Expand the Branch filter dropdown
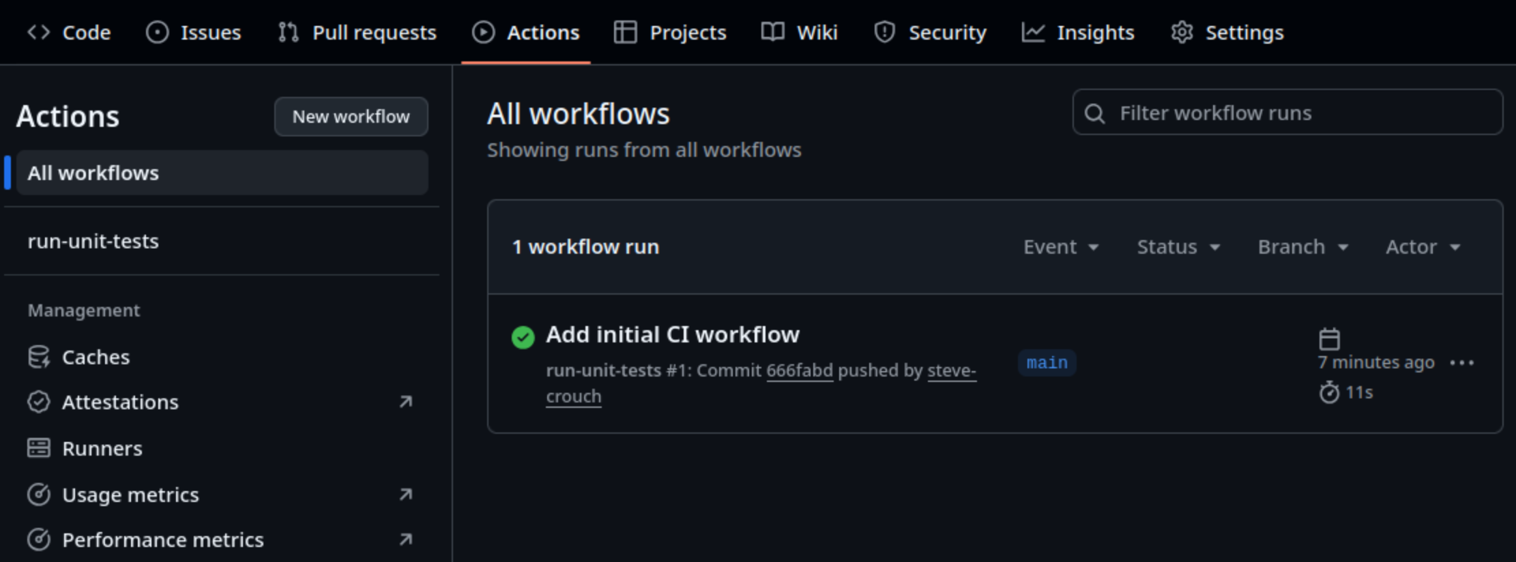Image resolution: width=1516 pixels, height=562 pixels. click(1303, 247)
